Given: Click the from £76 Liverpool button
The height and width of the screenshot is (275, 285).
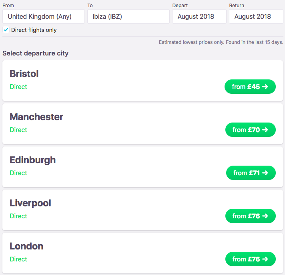Looking at the screenshot, I should pyautogui.click(x=251, y=216).
